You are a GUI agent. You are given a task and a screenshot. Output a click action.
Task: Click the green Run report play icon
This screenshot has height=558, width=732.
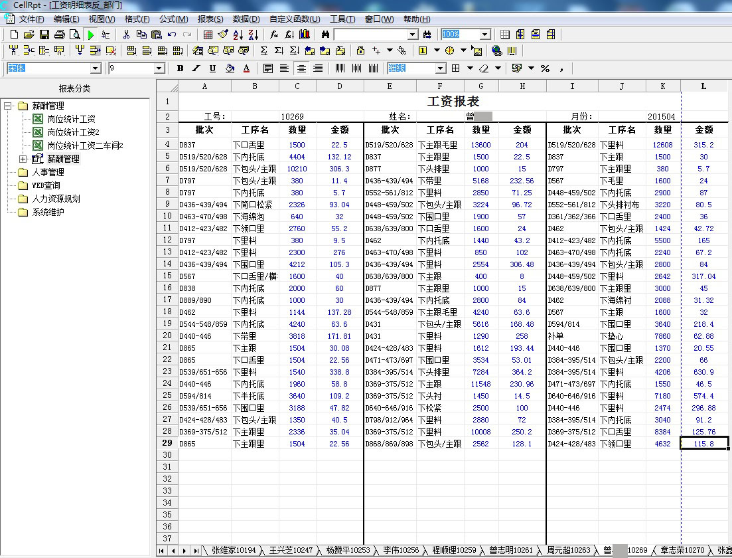[x=91, y=35]
